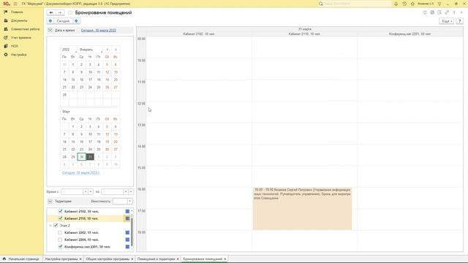Open the favorites star in the title bar
The height and width of the screenshot is (263, 468).
412,4
